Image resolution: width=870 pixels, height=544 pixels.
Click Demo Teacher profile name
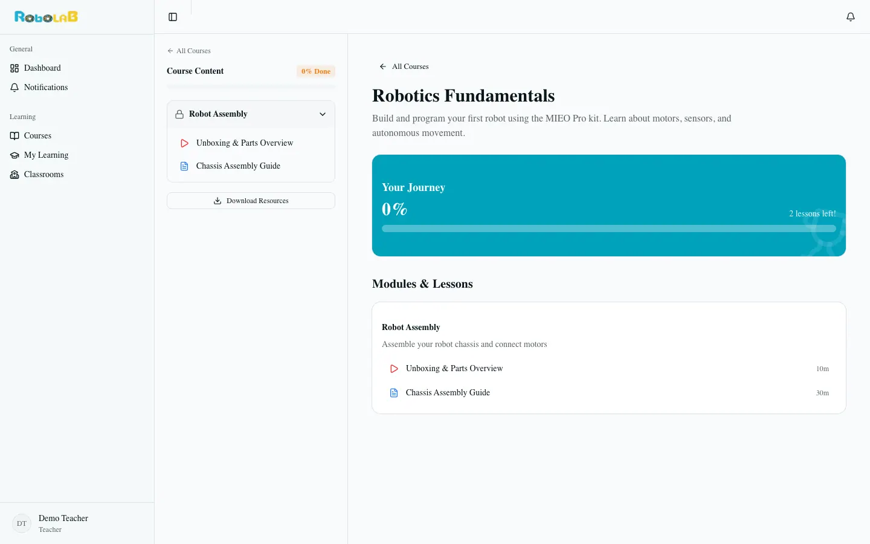click(x=63, y=519)
